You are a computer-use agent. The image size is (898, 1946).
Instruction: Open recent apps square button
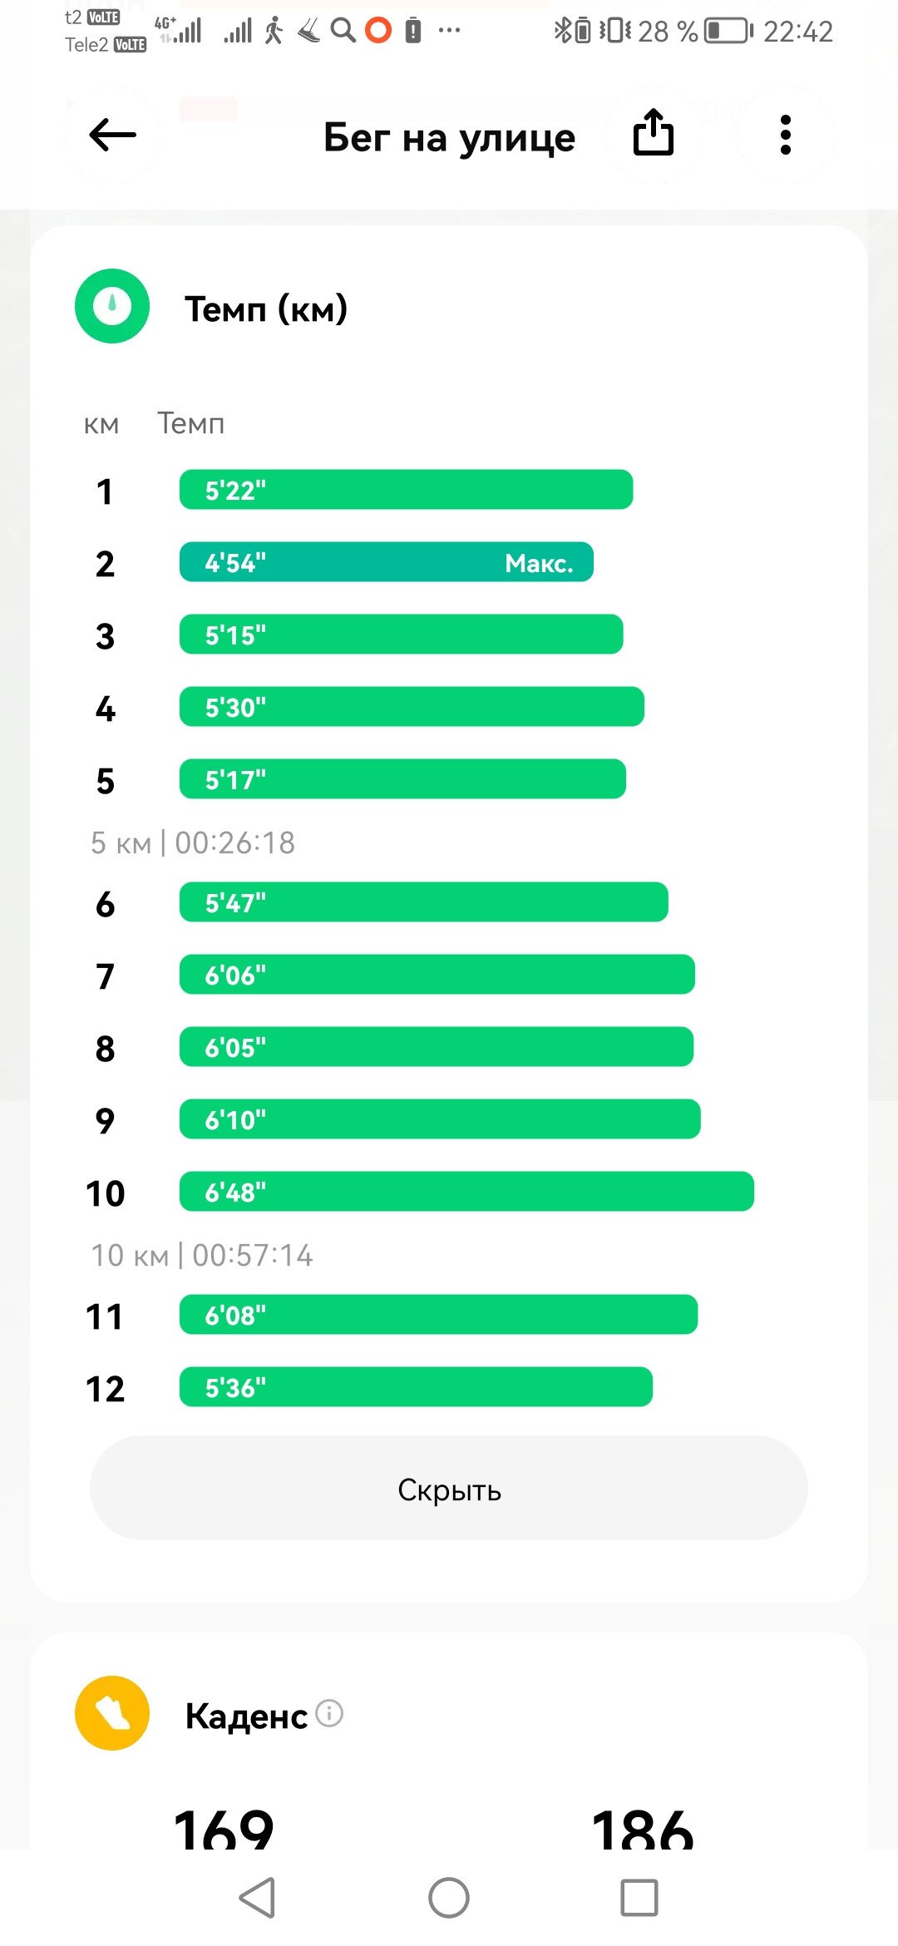coord(639,1898)
